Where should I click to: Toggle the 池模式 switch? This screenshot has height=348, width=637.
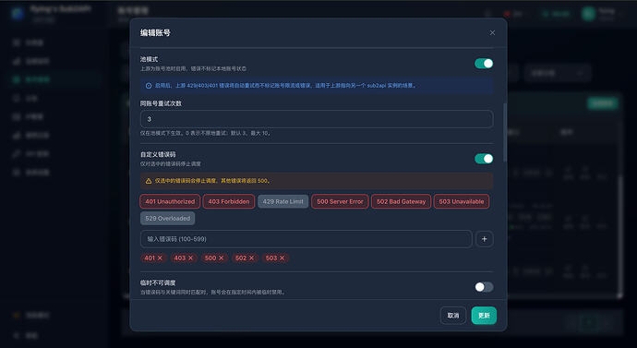pyautogui.click(x=484, y=64)
